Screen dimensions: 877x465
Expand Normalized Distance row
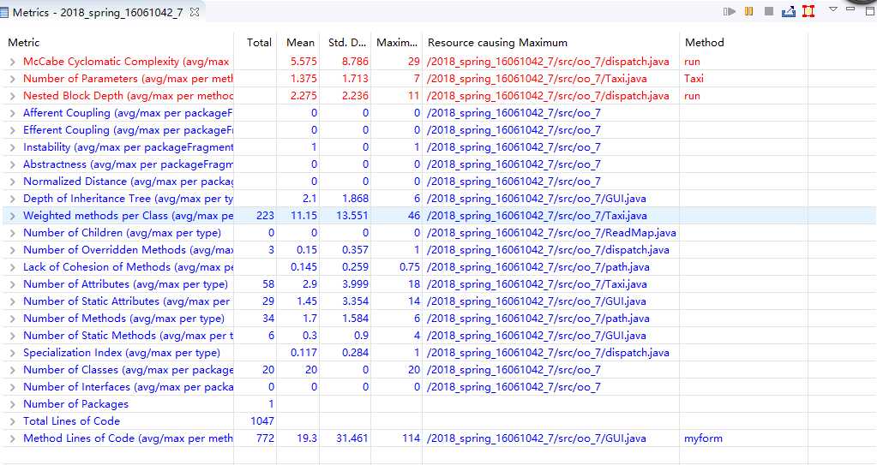tap(12, 182)
